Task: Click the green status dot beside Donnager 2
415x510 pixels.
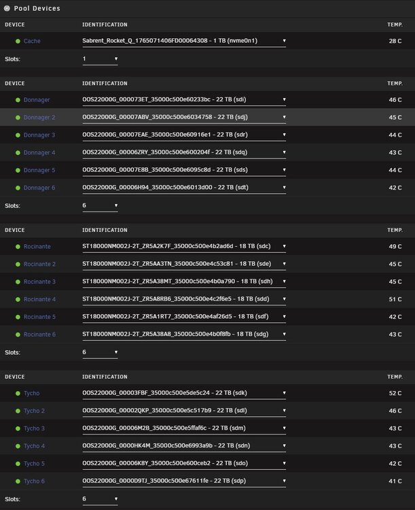Action: [x=18, y=118]
